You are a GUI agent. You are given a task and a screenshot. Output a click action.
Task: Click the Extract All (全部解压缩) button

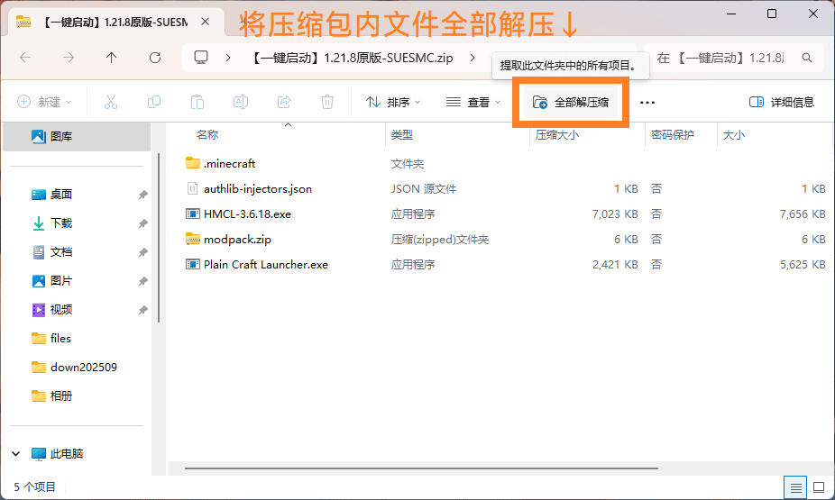(x=571, y=103)
